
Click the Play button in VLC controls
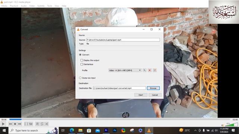point(3,124)
